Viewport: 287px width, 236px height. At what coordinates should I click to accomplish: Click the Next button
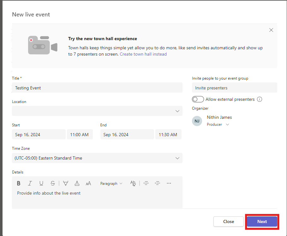click(262, 221)
